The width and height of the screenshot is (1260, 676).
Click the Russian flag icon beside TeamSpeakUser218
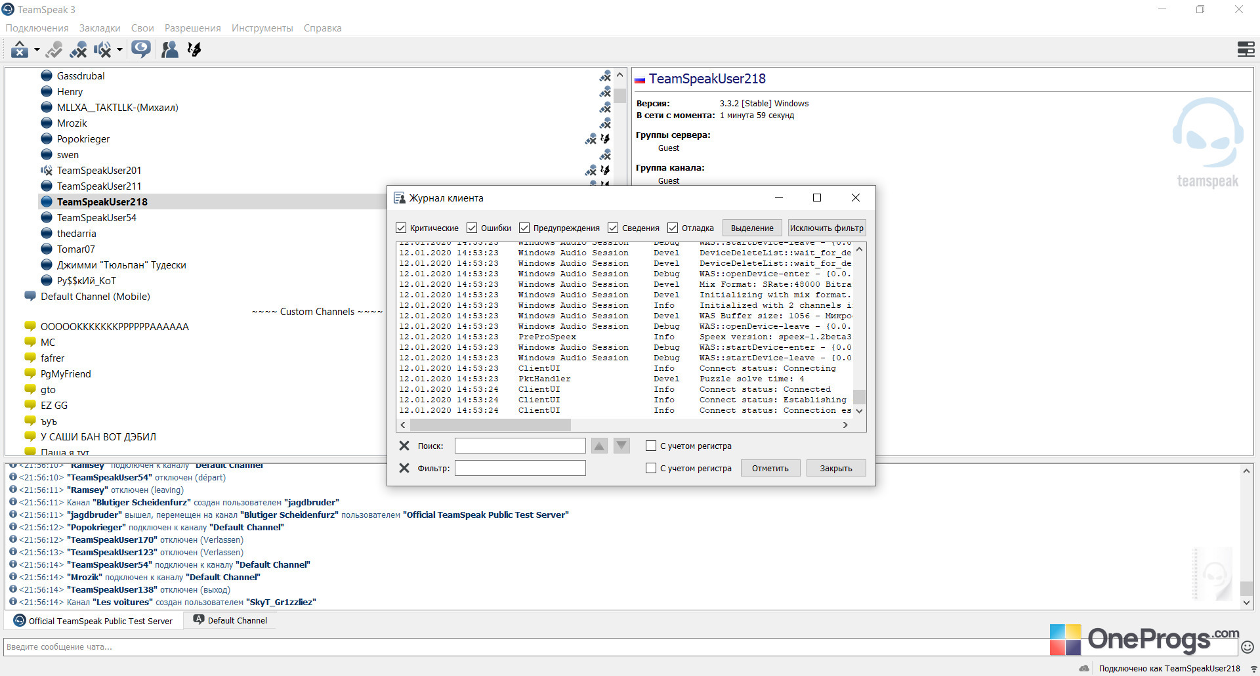click(x=640, y=80)
